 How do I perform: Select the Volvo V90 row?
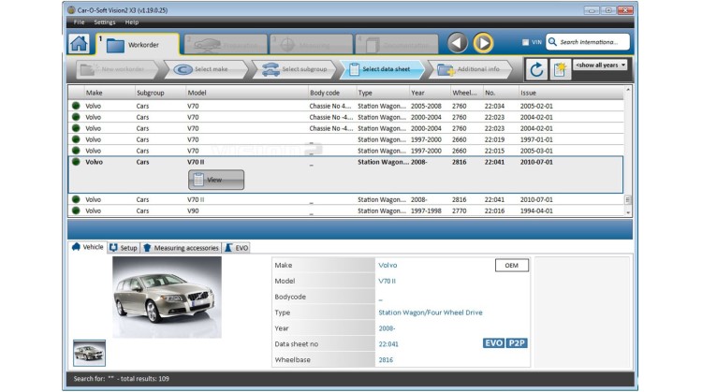tap(345, 211)
